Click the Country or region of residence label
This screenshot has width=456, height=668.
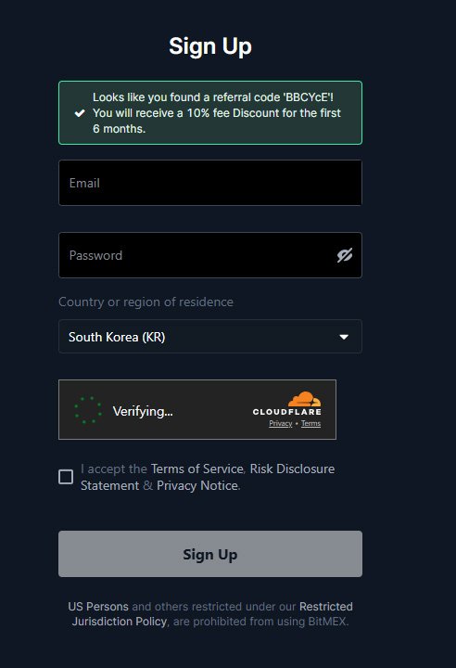(x=146, y=302)
